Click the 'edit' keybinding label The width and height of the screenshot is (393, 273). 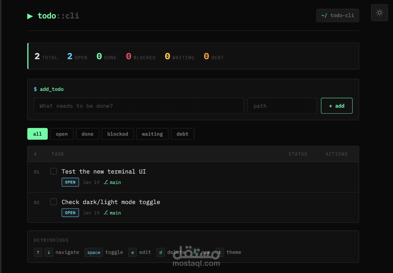145,252
